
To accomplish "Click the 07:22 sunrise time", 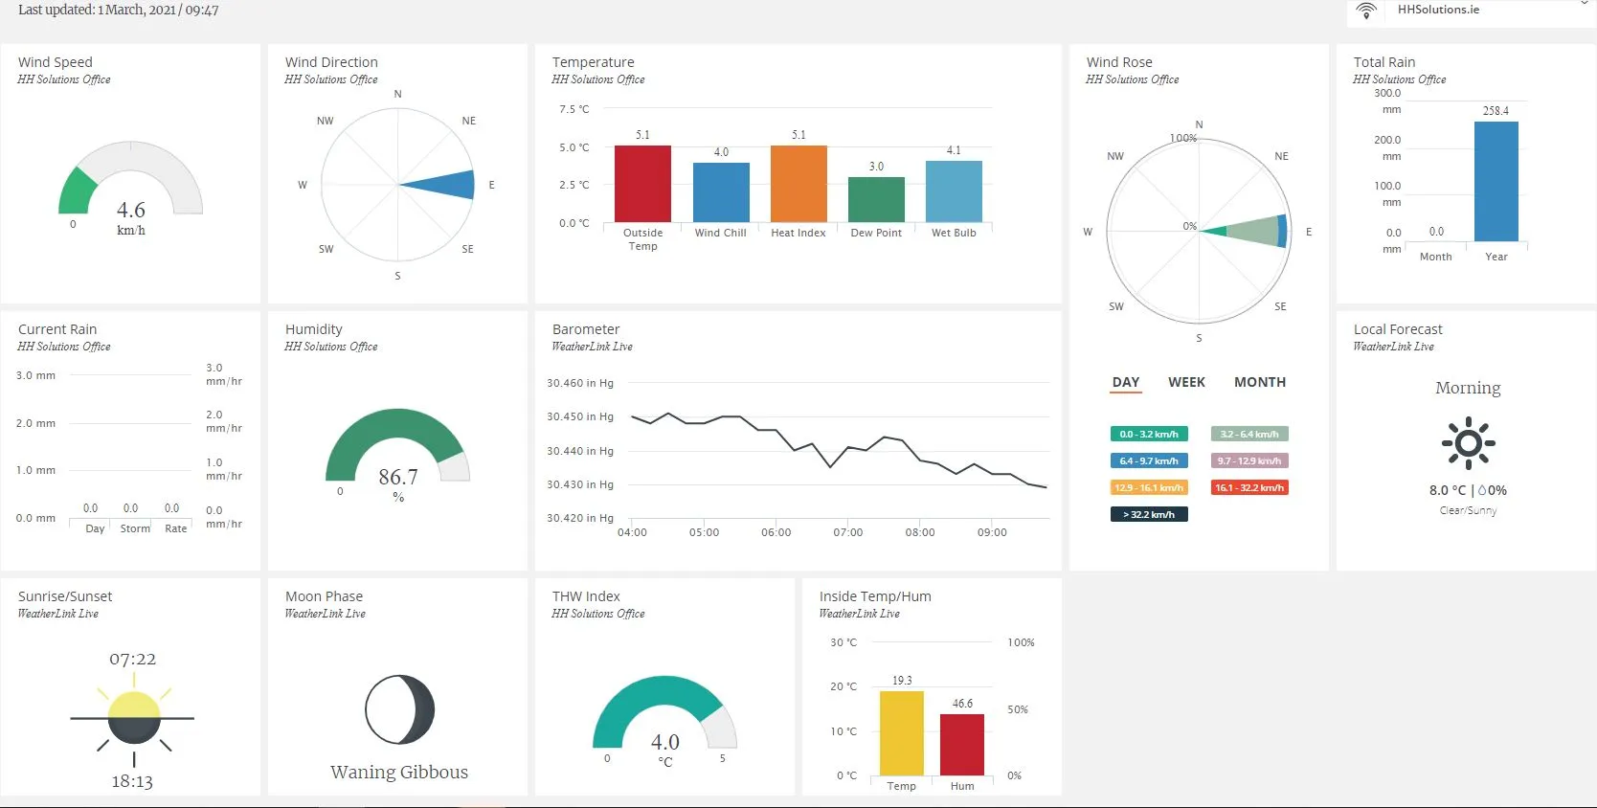I will coord(132,659).
